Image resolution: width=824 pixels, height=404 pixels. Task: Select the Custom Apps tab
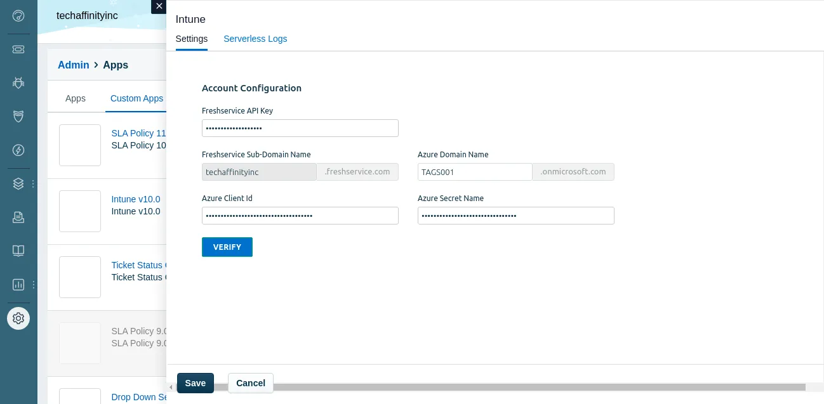[136, 98]
